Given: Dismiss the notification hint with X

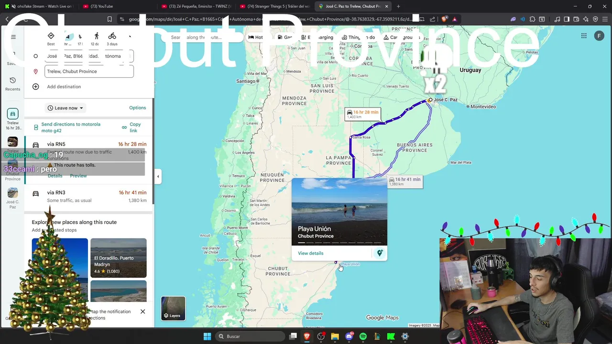Looking at the screenshot, I should coord(142,312).
